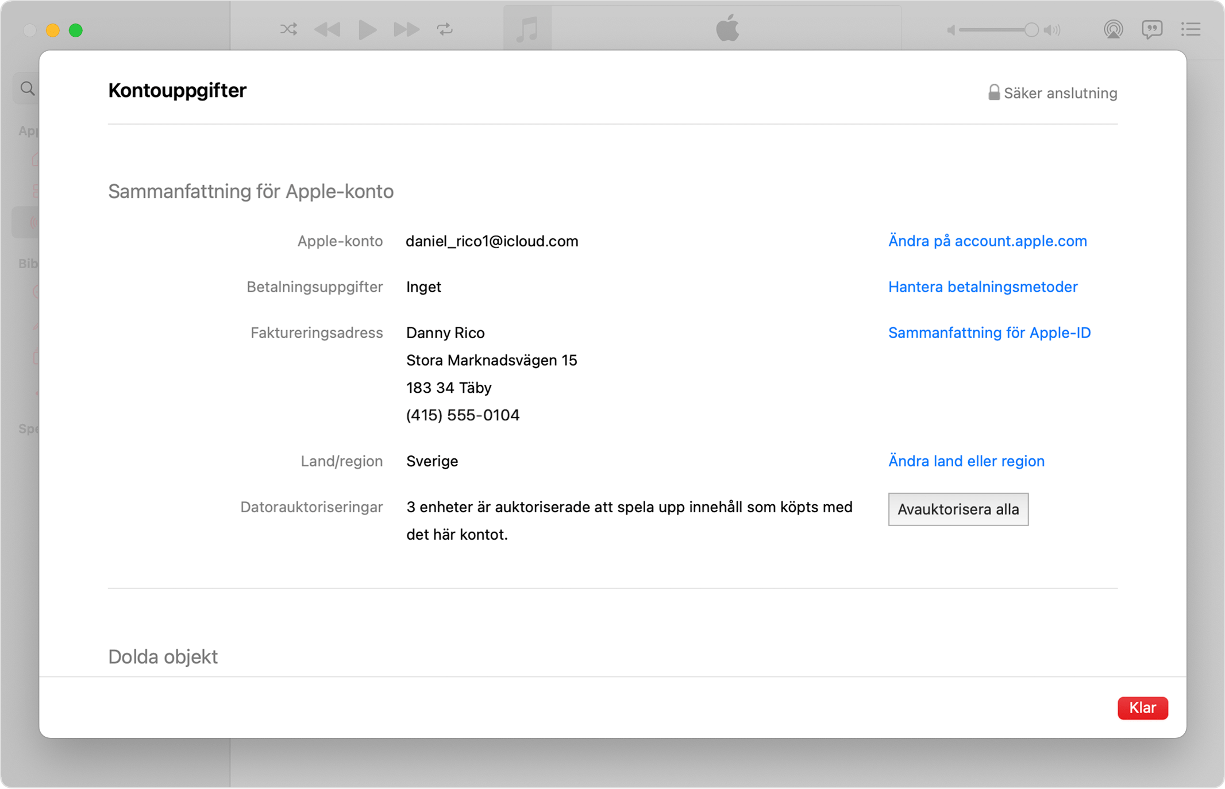Click the address Stora Marknadsvägen 15
Image resolution: width=1225 pixels, height=789 pixels.
point(491,361)
